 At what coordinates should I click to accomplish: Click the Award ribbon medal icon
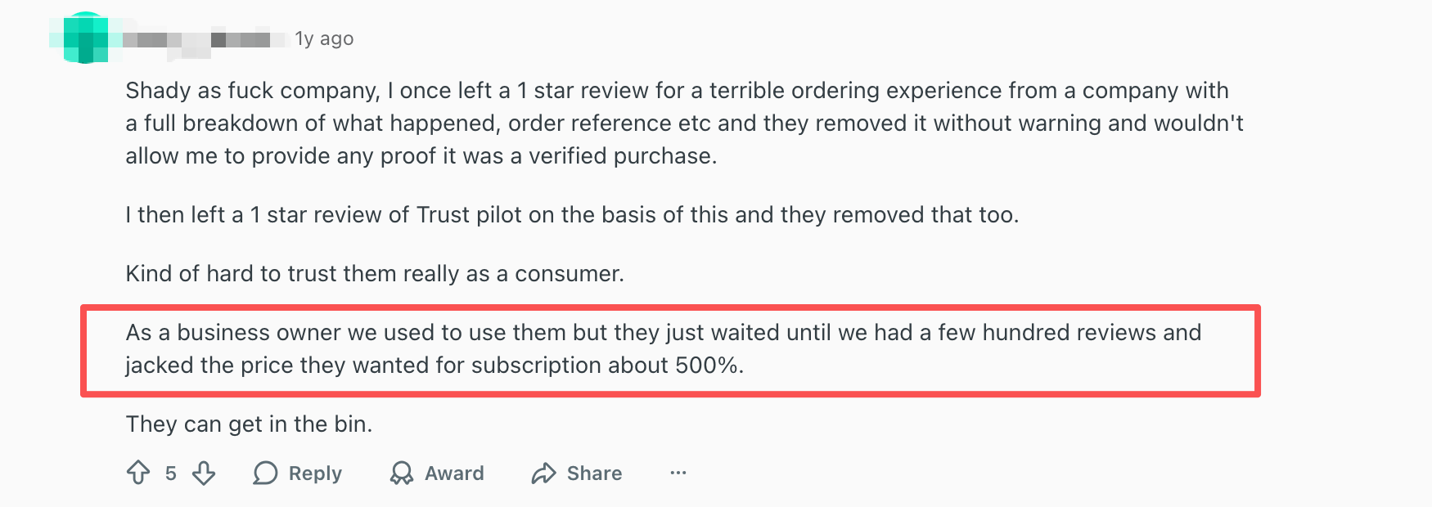403,473
